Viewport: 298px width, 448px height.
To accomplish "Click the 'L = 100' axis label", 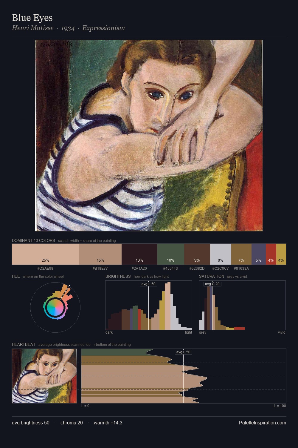I will click(280, 406).
